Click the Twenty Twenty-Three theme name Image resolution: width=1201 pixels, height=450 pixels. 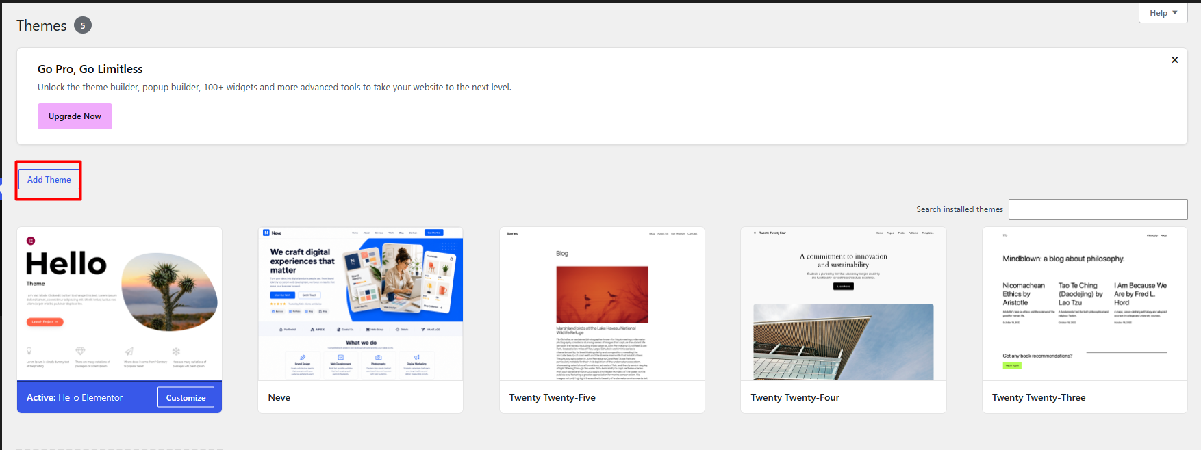tap(1039, 397)
